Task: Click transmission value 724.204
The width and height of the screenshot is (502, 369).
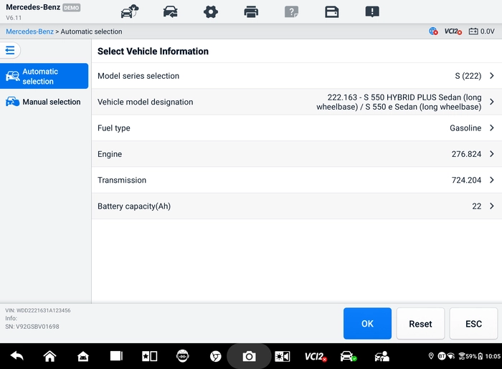Action: tap(466, 180)
